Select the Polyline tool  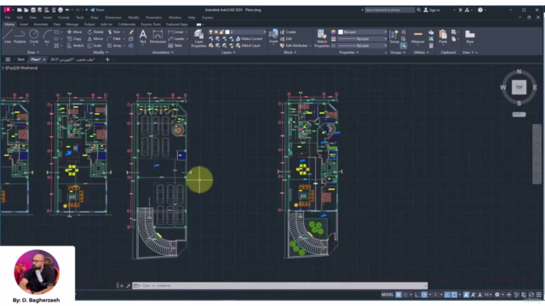(x=20, y=37)
